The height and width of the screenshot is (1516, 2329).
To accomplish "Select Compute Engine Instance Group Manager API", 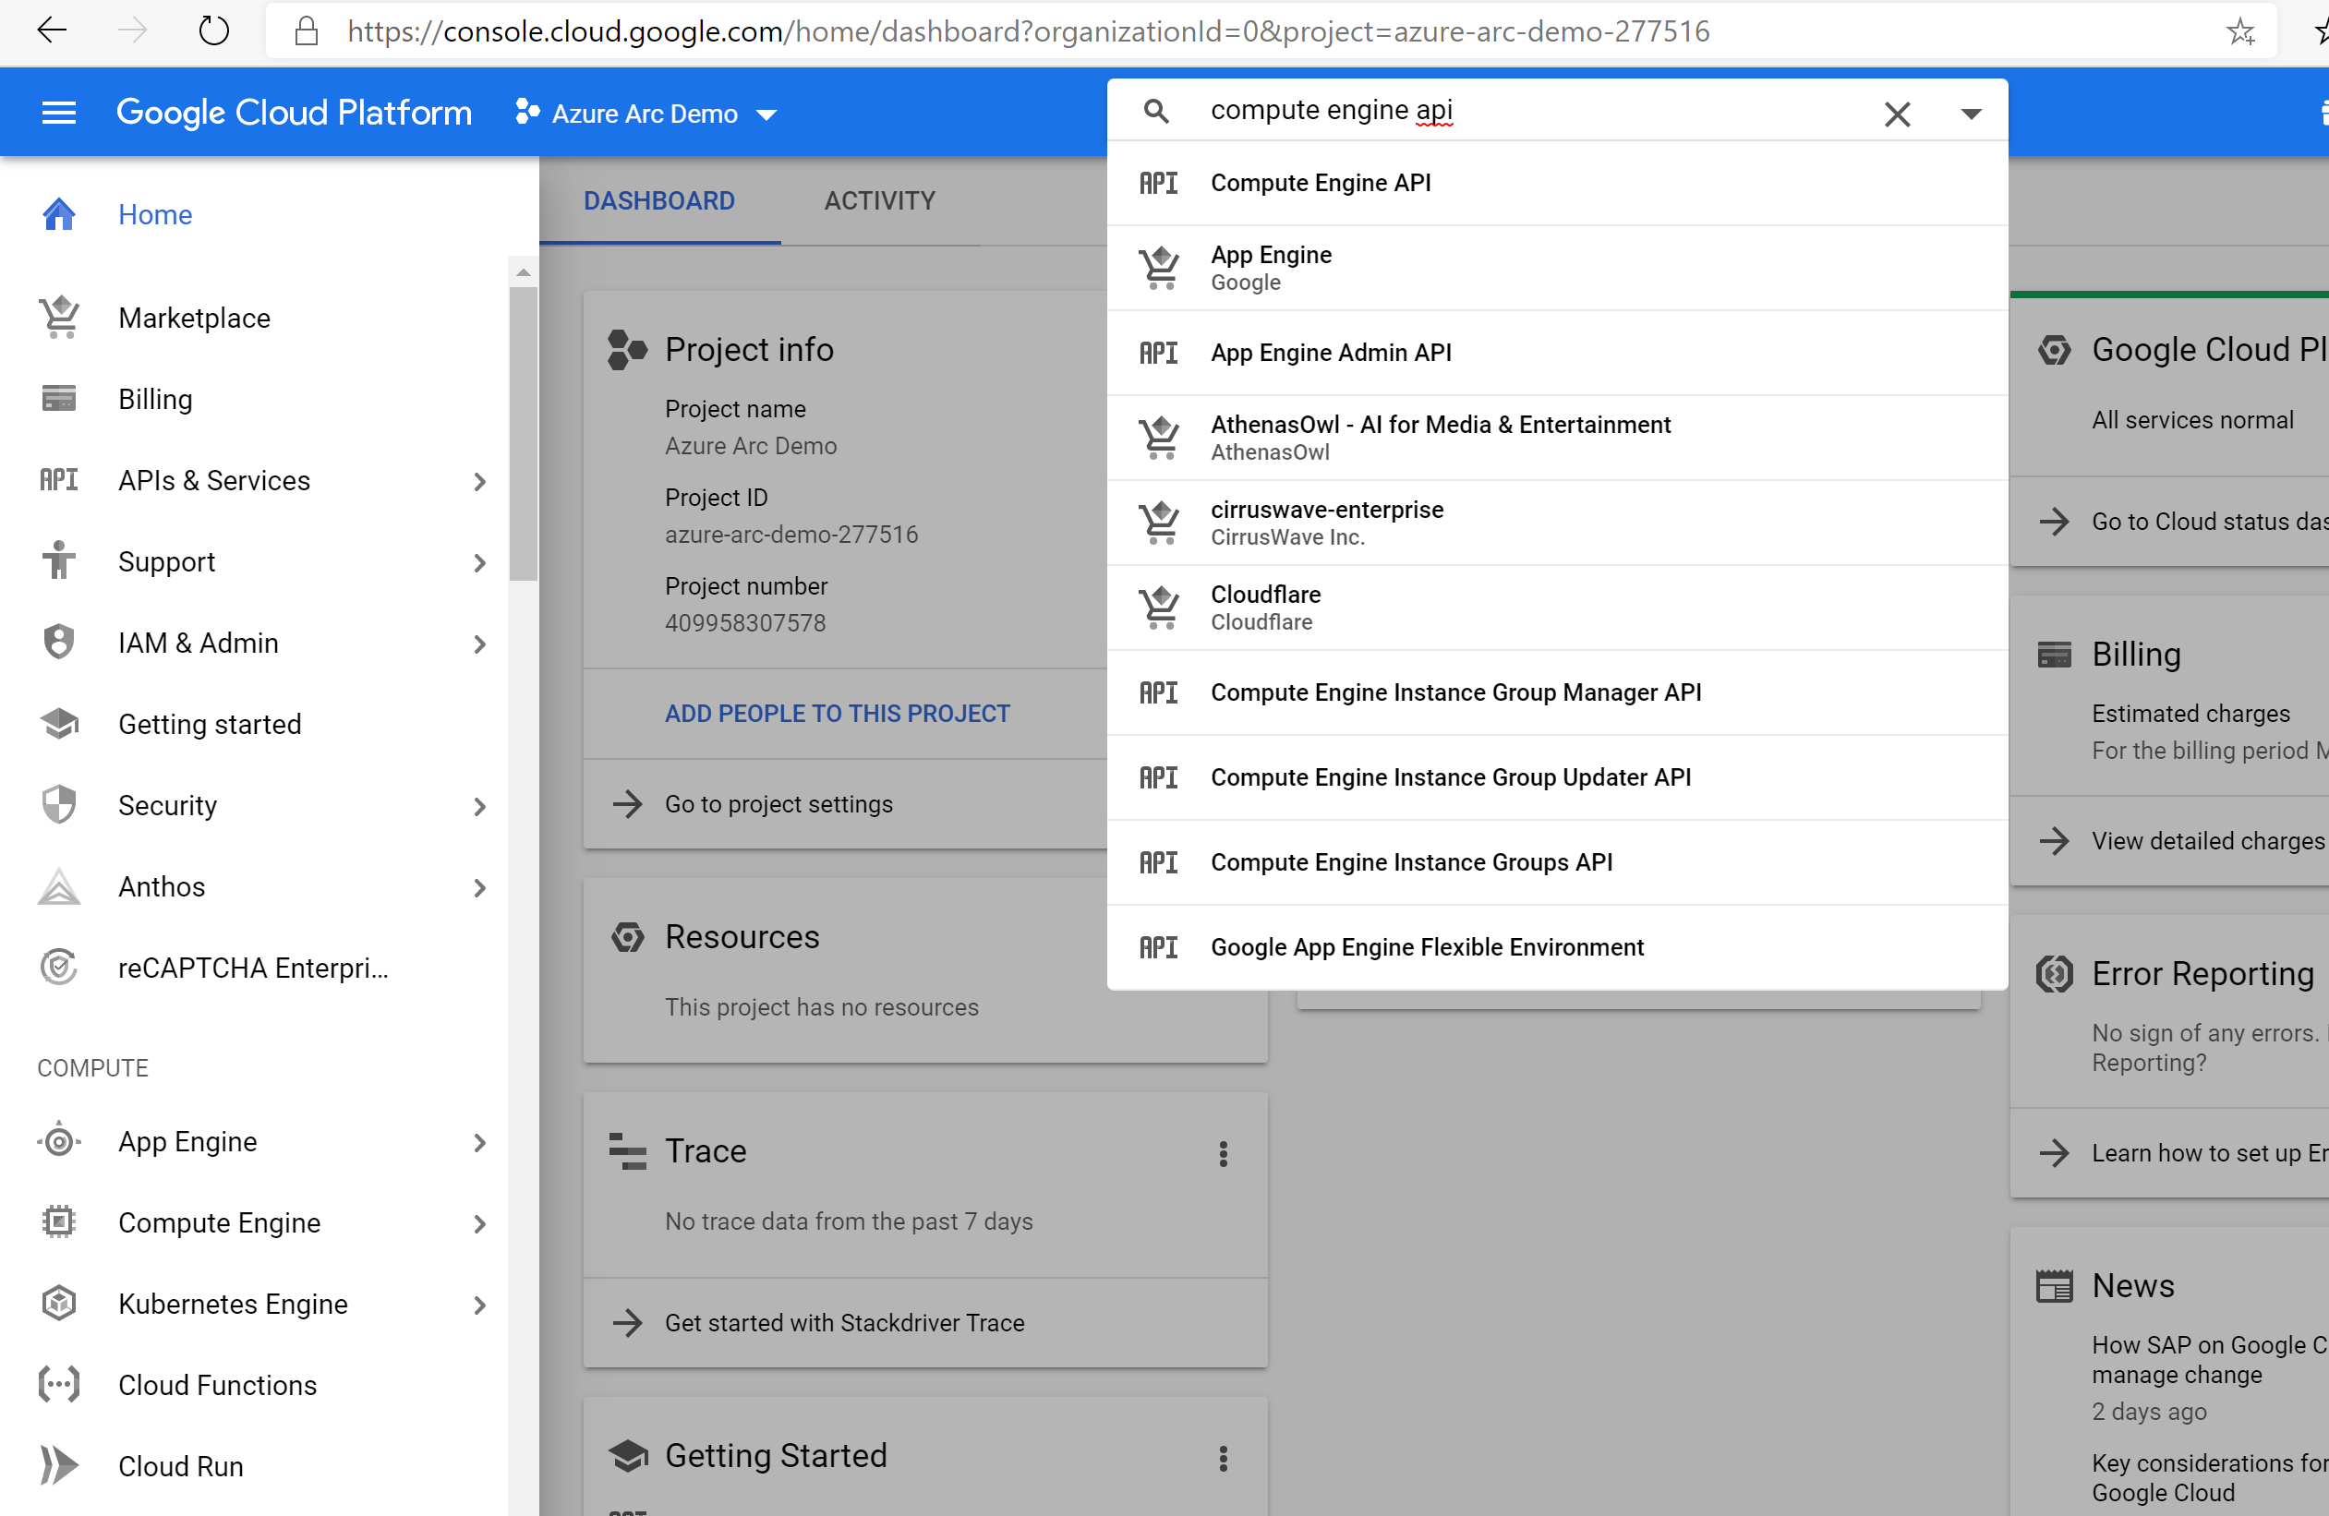I will [x=1557, y=692].
